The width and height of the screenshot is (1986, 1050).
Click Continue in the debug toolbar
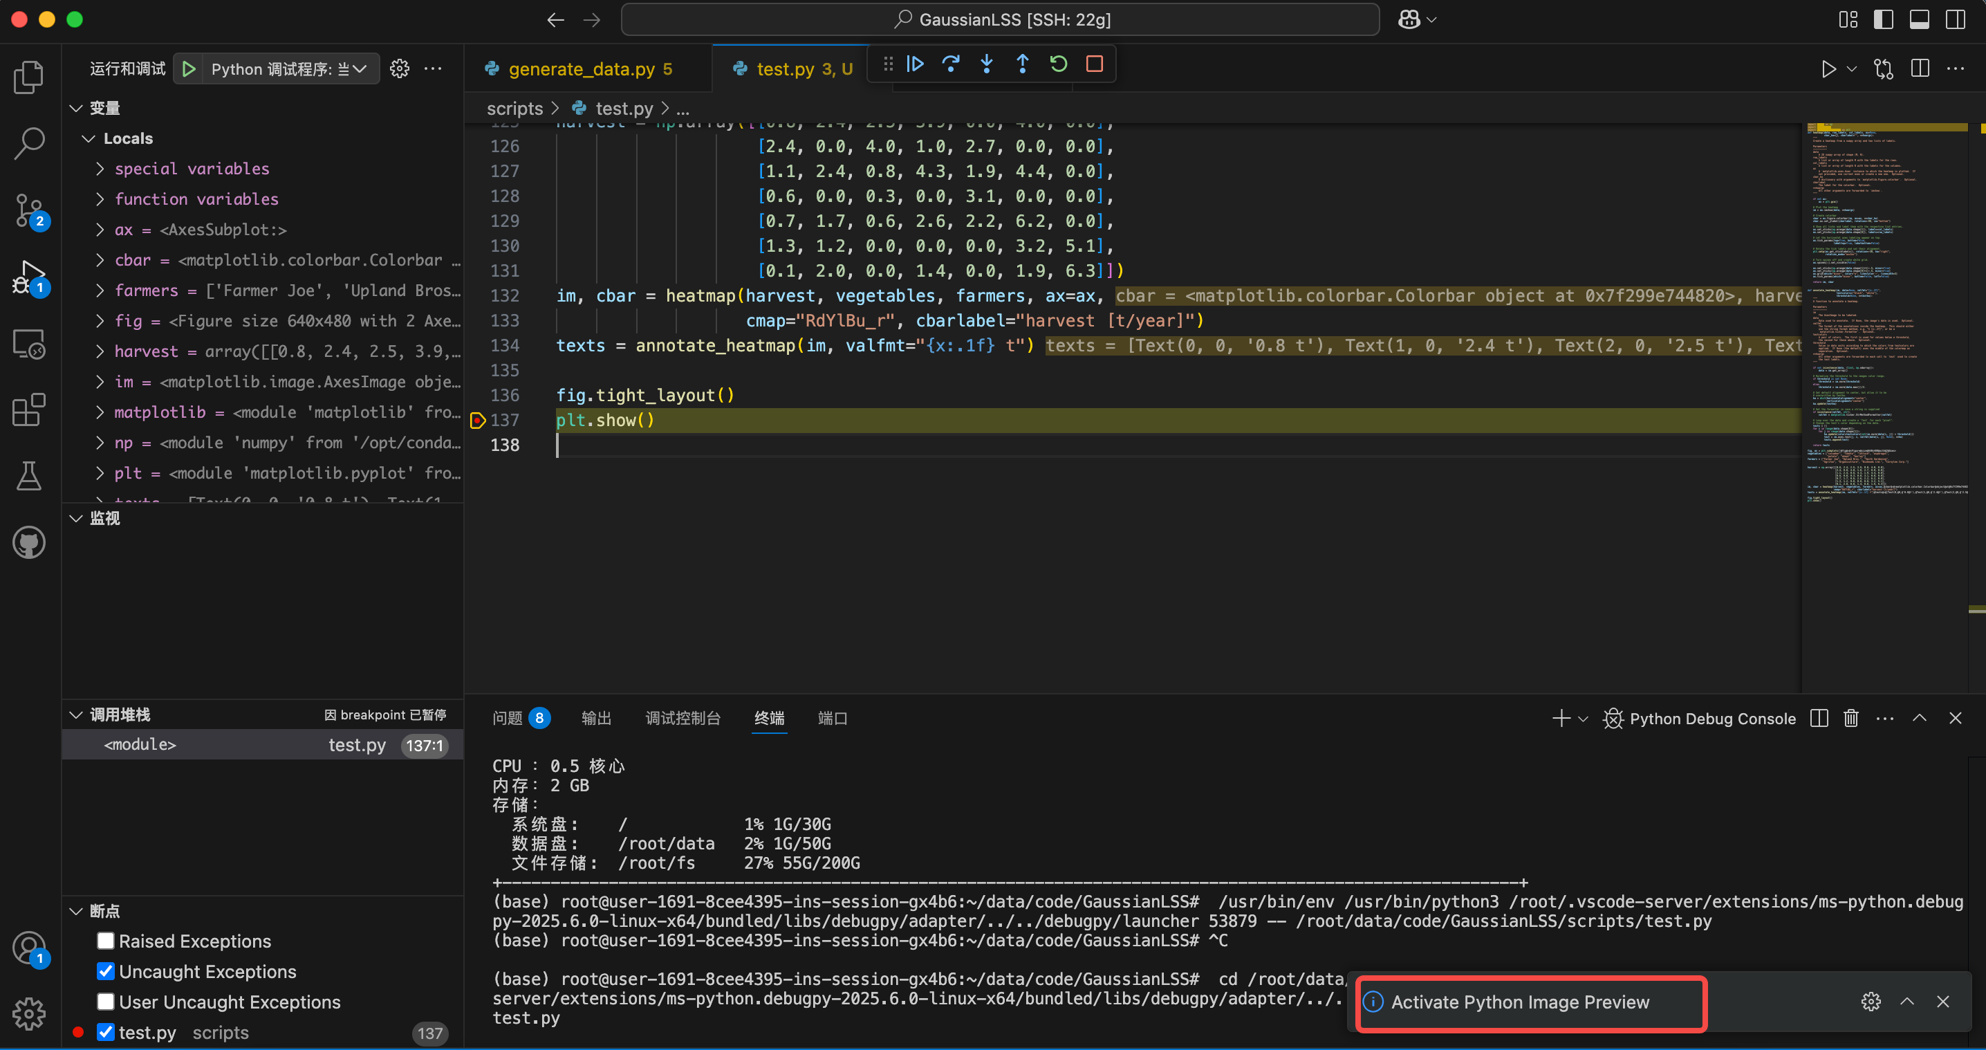(915, 64)
